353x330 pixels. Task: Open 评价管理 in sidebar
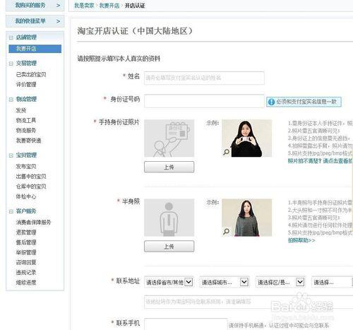coord(26,85)
